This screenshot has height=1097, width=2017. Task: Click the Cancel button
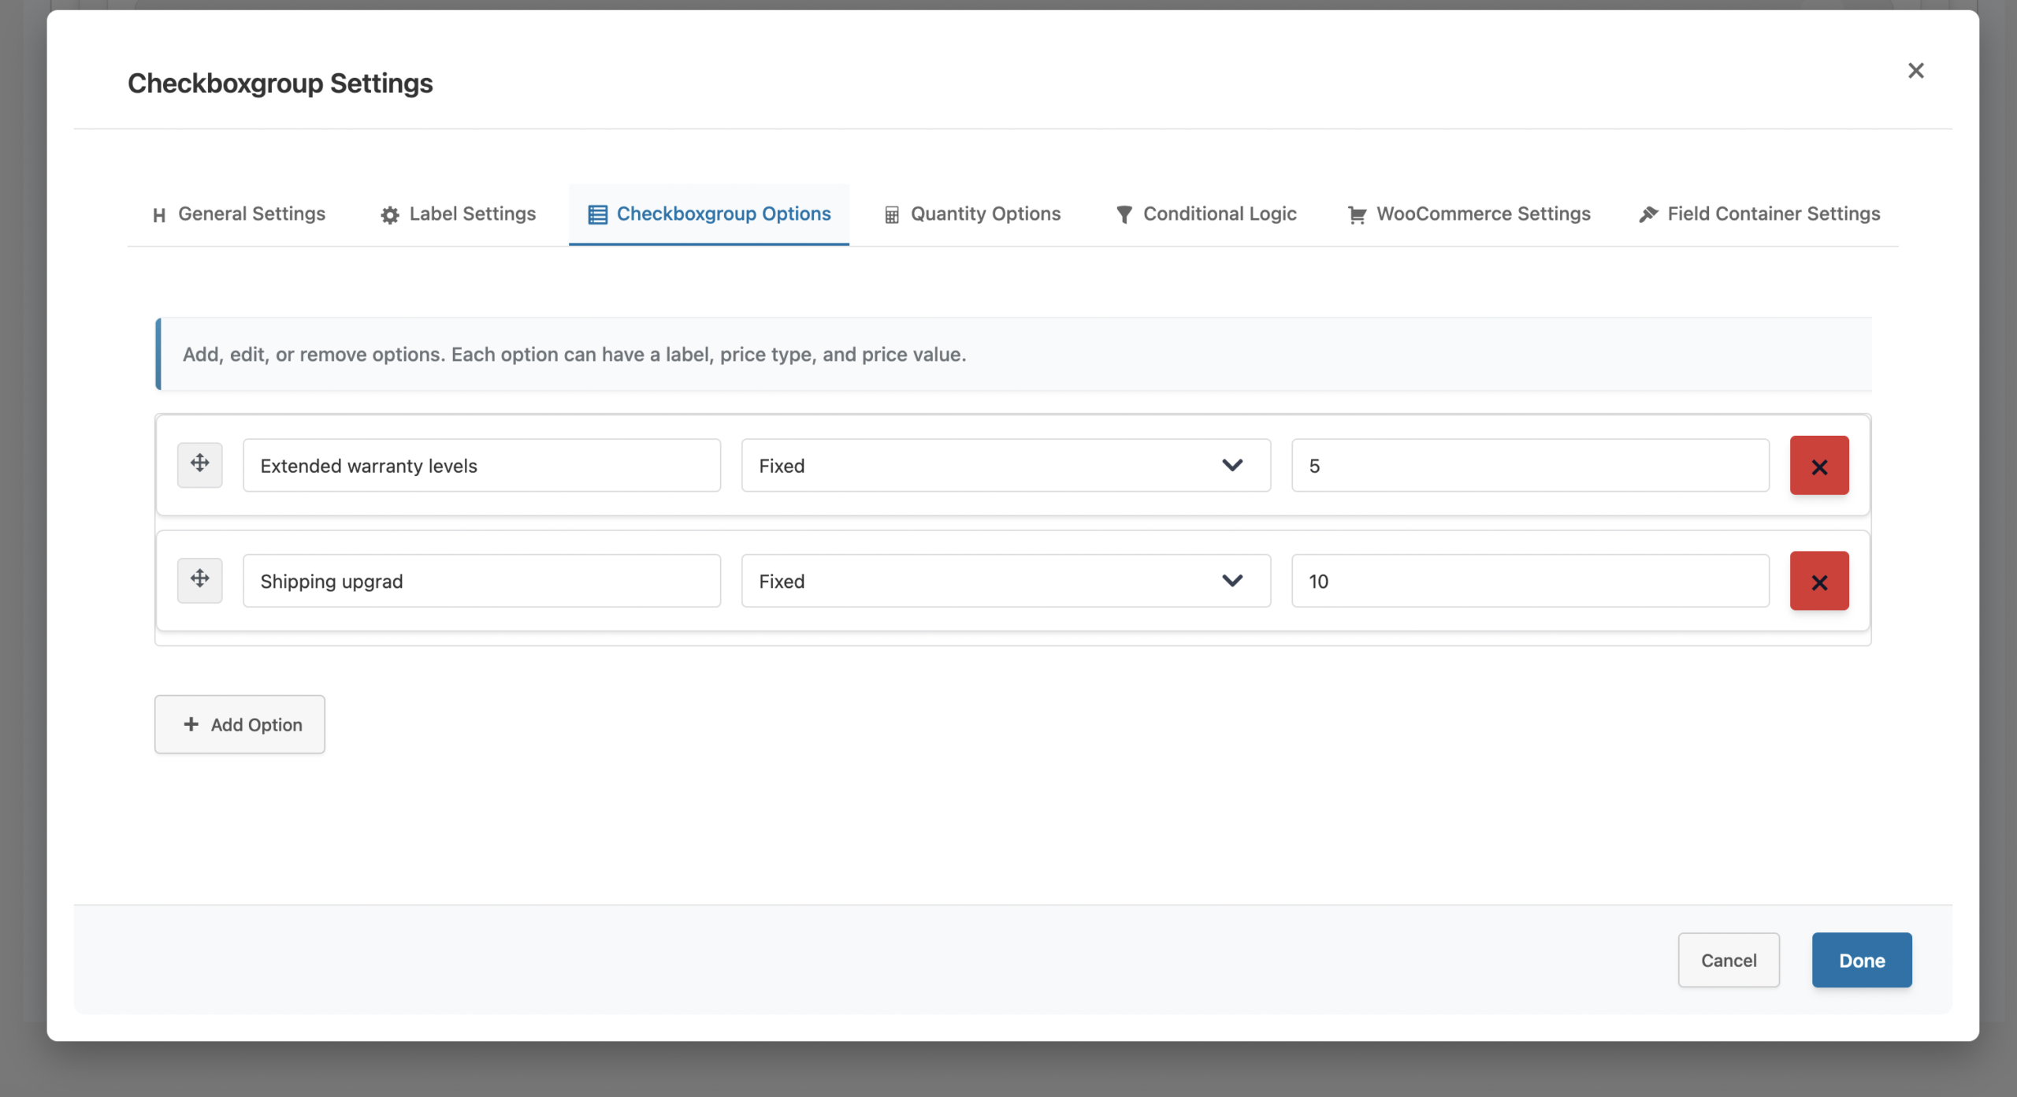1728,960
